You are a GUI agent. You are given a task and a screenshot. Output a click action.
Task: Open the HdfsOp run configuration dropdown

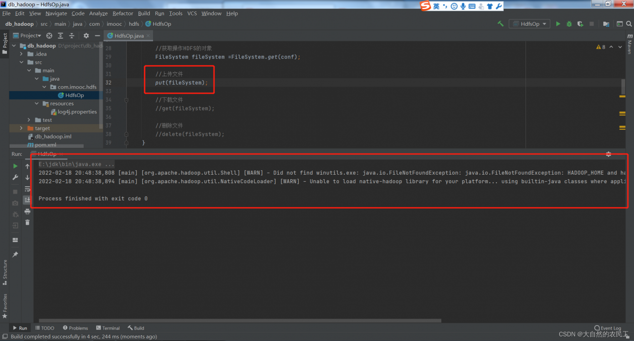pos(530,24)
